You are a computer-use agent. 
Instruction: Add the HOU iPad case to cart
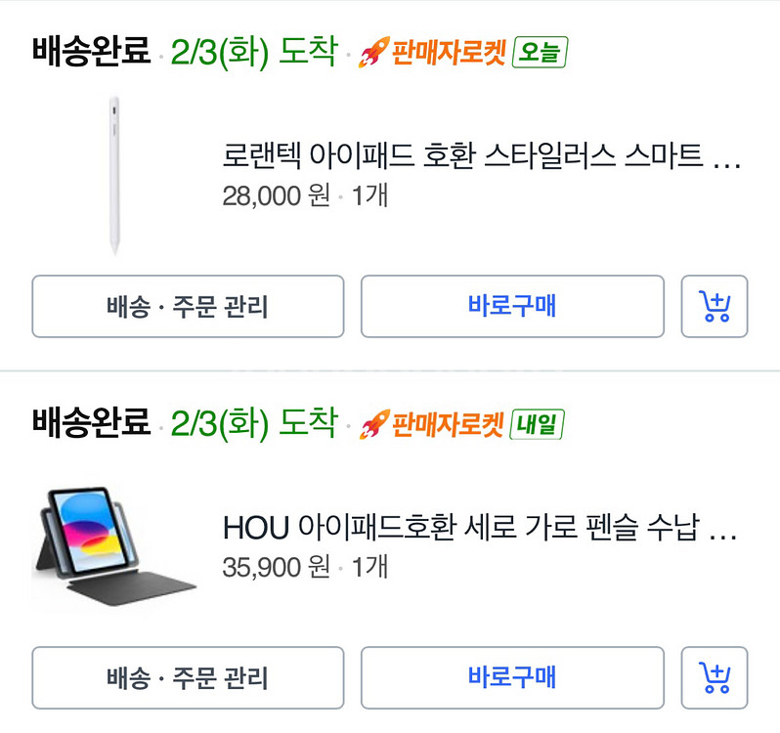click(715, 676)
